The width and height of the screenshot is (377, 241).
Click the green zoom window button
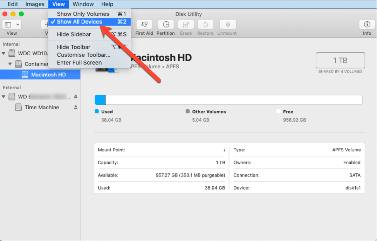point(21,14)
